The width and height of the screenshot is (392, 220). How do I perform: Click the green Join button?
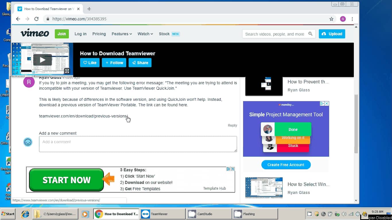(62, 34)
